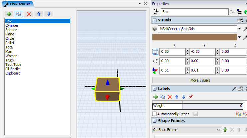
Task: Pin the label with the pushpin icon
Action: click(x=191, y=97)
